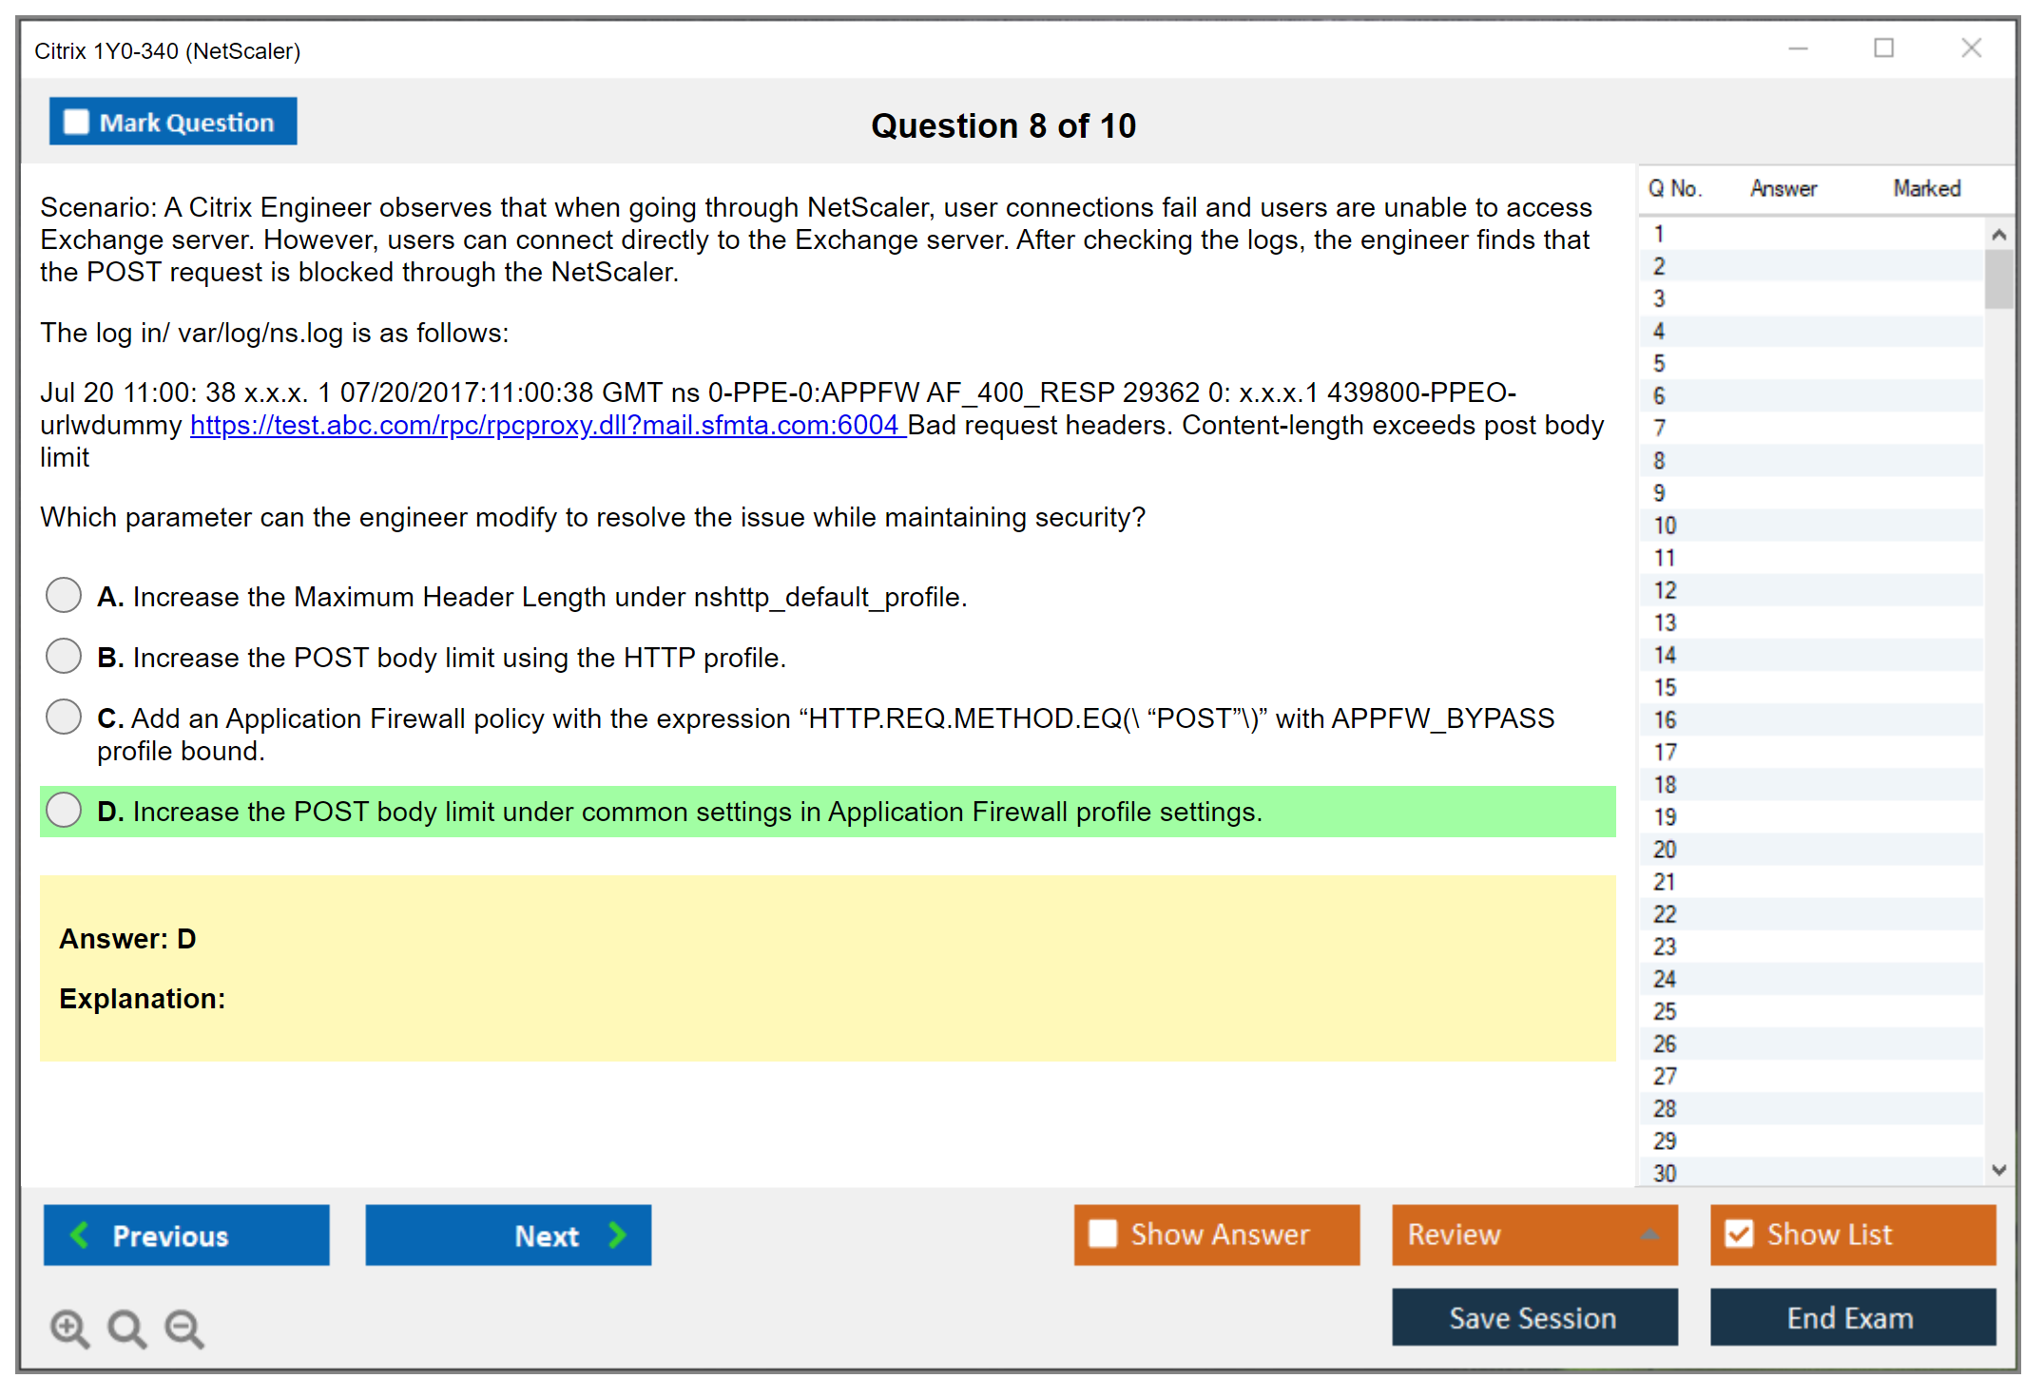Click the green right arrow on Next
Image resolution: width=2044 pixels, height=1397 pixels.
pos(618,1234)
